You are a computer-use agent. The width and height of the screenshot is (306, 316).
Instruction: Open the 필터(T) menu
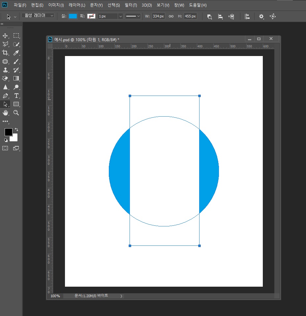click(x=131, y=5)
